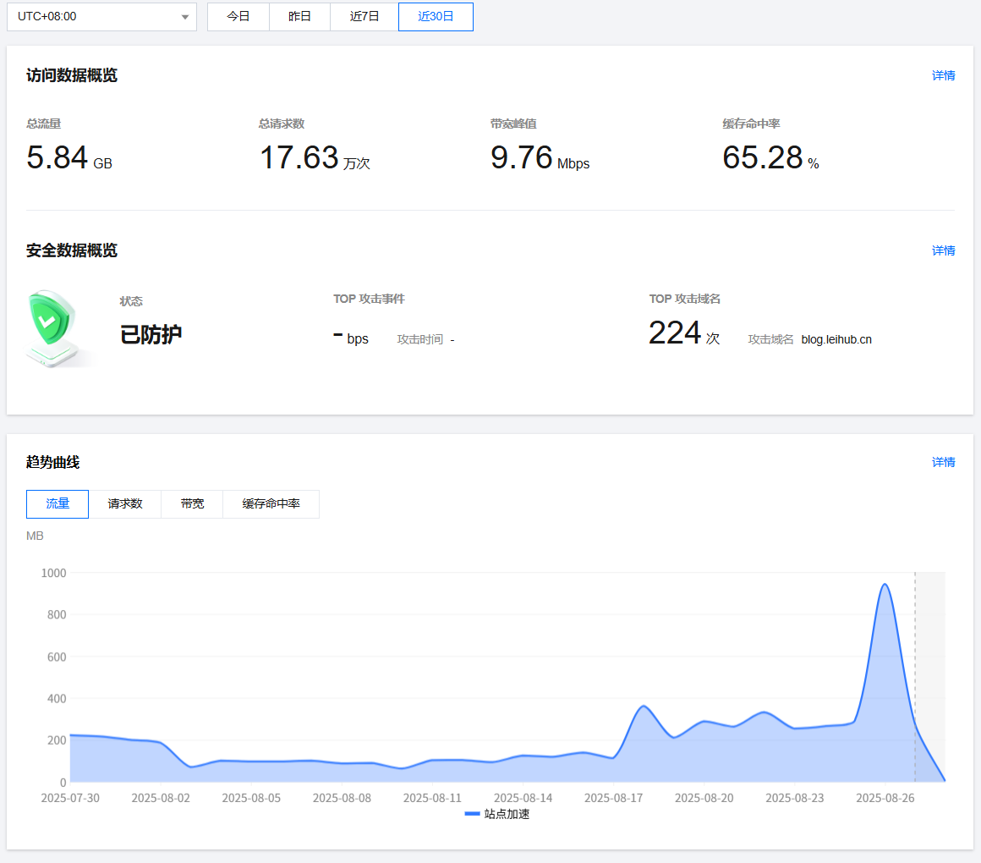Click the 趋势曲线 heading
Image resolution: width=981 pixels, height=863 pixels.
pyautogui.click(x=53, y=463)
